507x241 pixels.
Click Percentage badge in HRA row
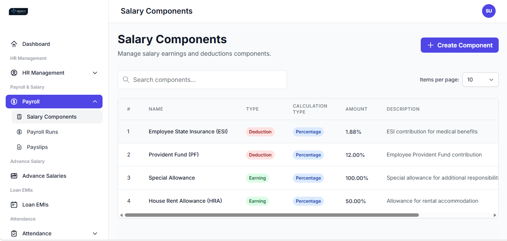click(x=308, y=201)
